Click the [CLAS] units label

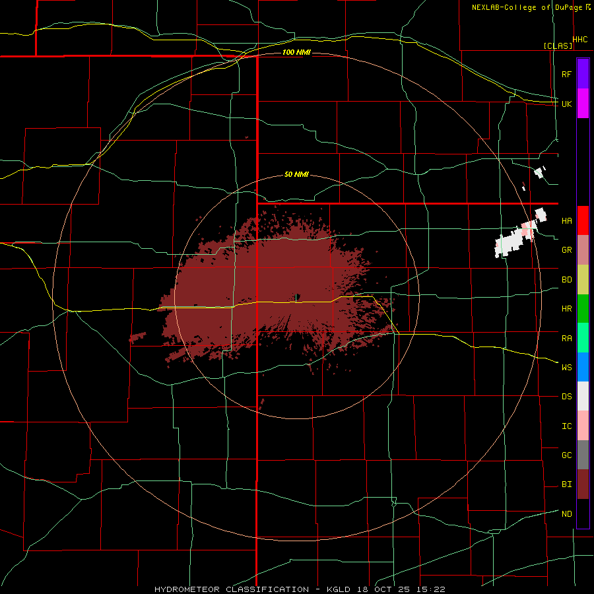click(x=558, y=46)
